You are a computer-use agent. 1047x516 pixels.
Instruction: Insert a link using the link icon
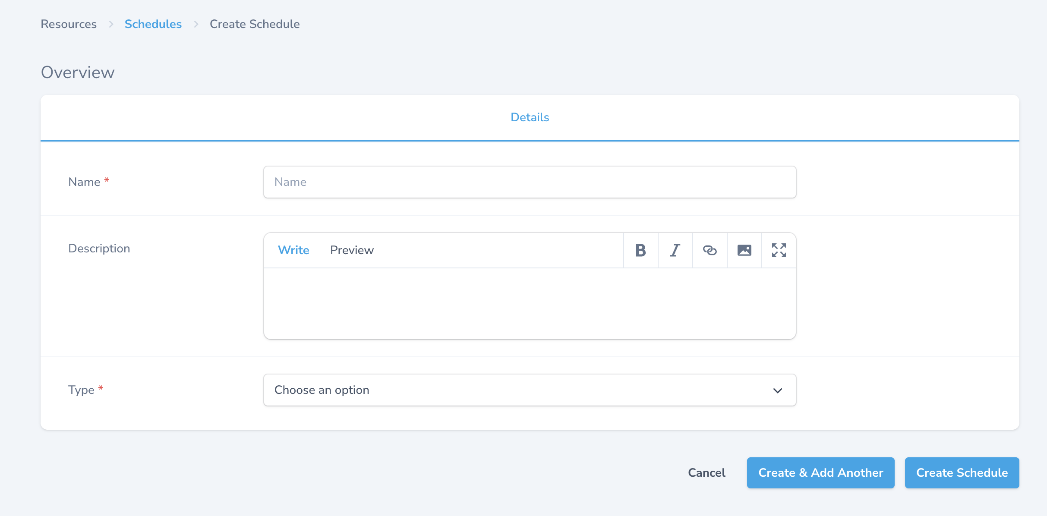pos(710,250)
